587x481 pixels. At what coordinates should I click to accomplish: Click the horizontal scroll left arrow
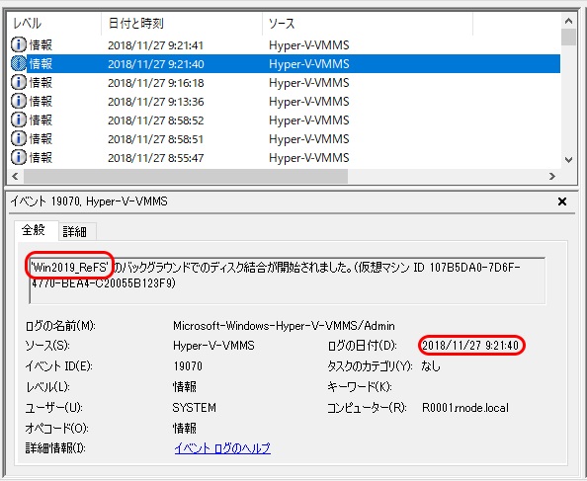15,176
